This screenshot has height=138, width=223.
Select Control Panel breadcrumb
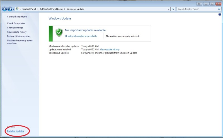pos(29,9)
